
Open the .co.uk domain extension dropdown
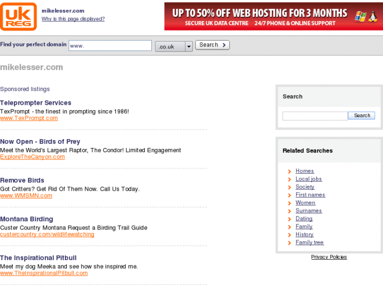click(x=174, y=46)
